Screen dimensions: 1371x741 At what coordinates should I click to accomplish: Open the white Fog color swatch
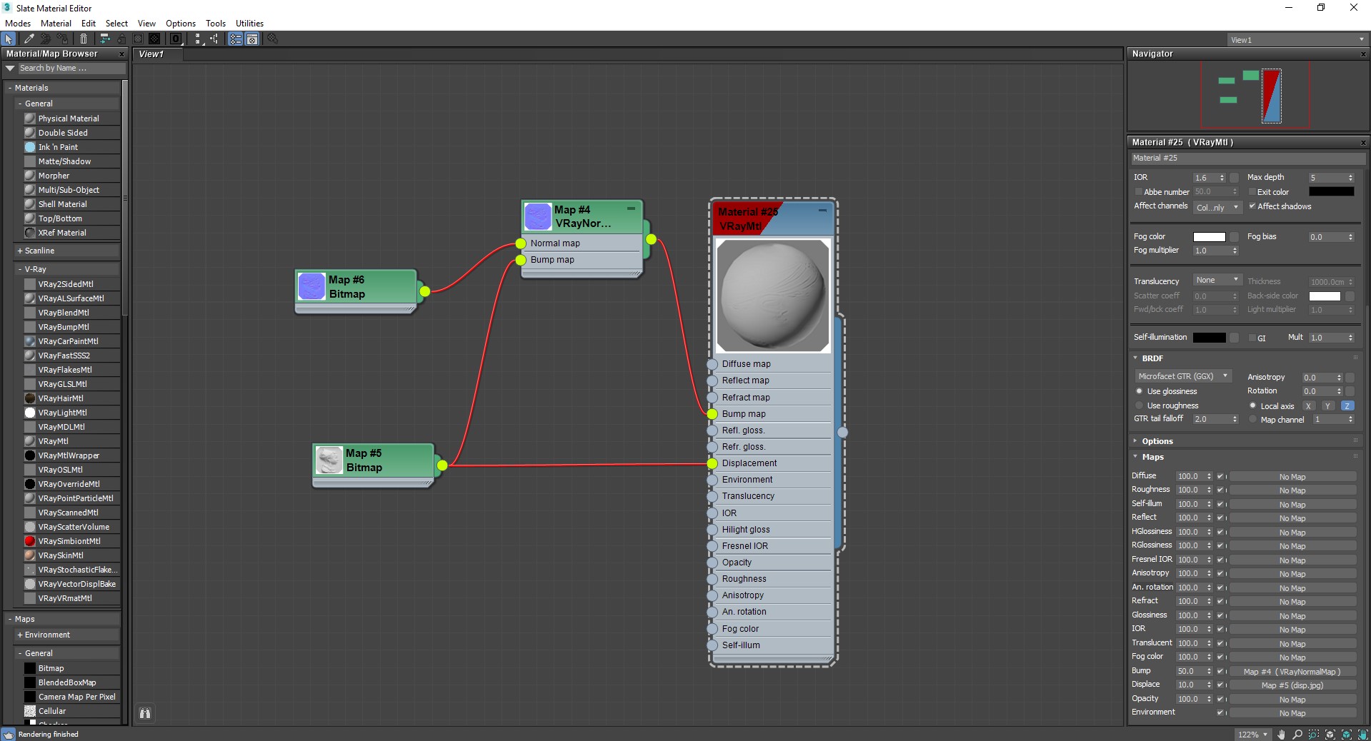[1209, 237]
